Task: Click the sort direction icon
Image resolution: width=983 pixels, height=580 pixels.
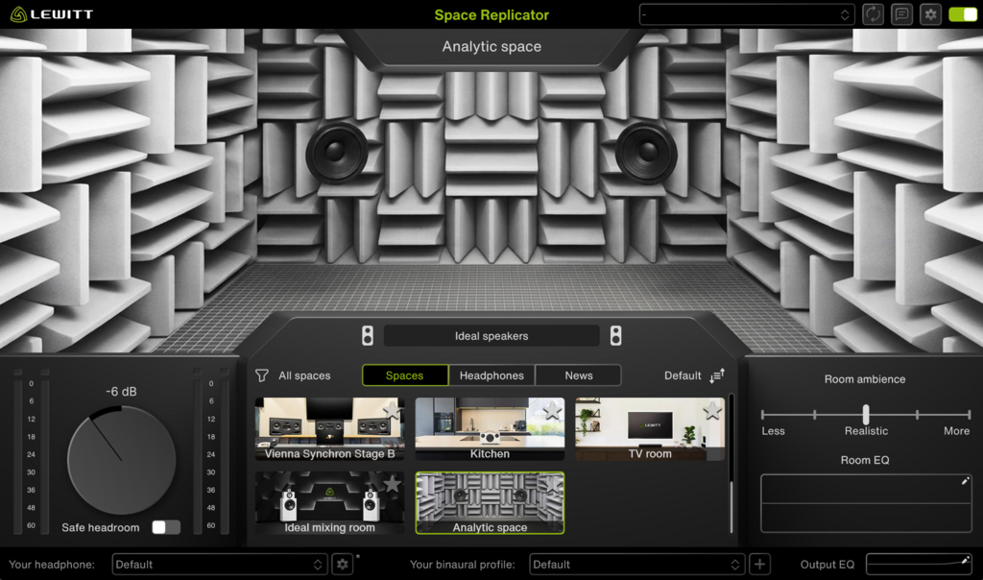Action: pos(717,375)
